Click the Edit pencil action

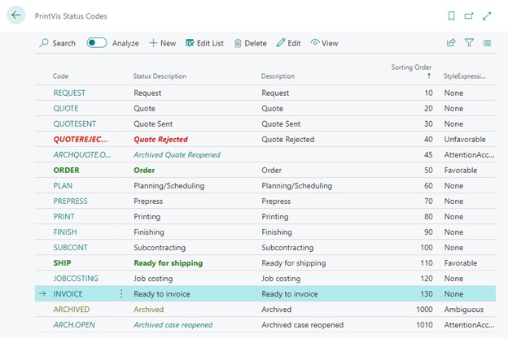point(288,43)
